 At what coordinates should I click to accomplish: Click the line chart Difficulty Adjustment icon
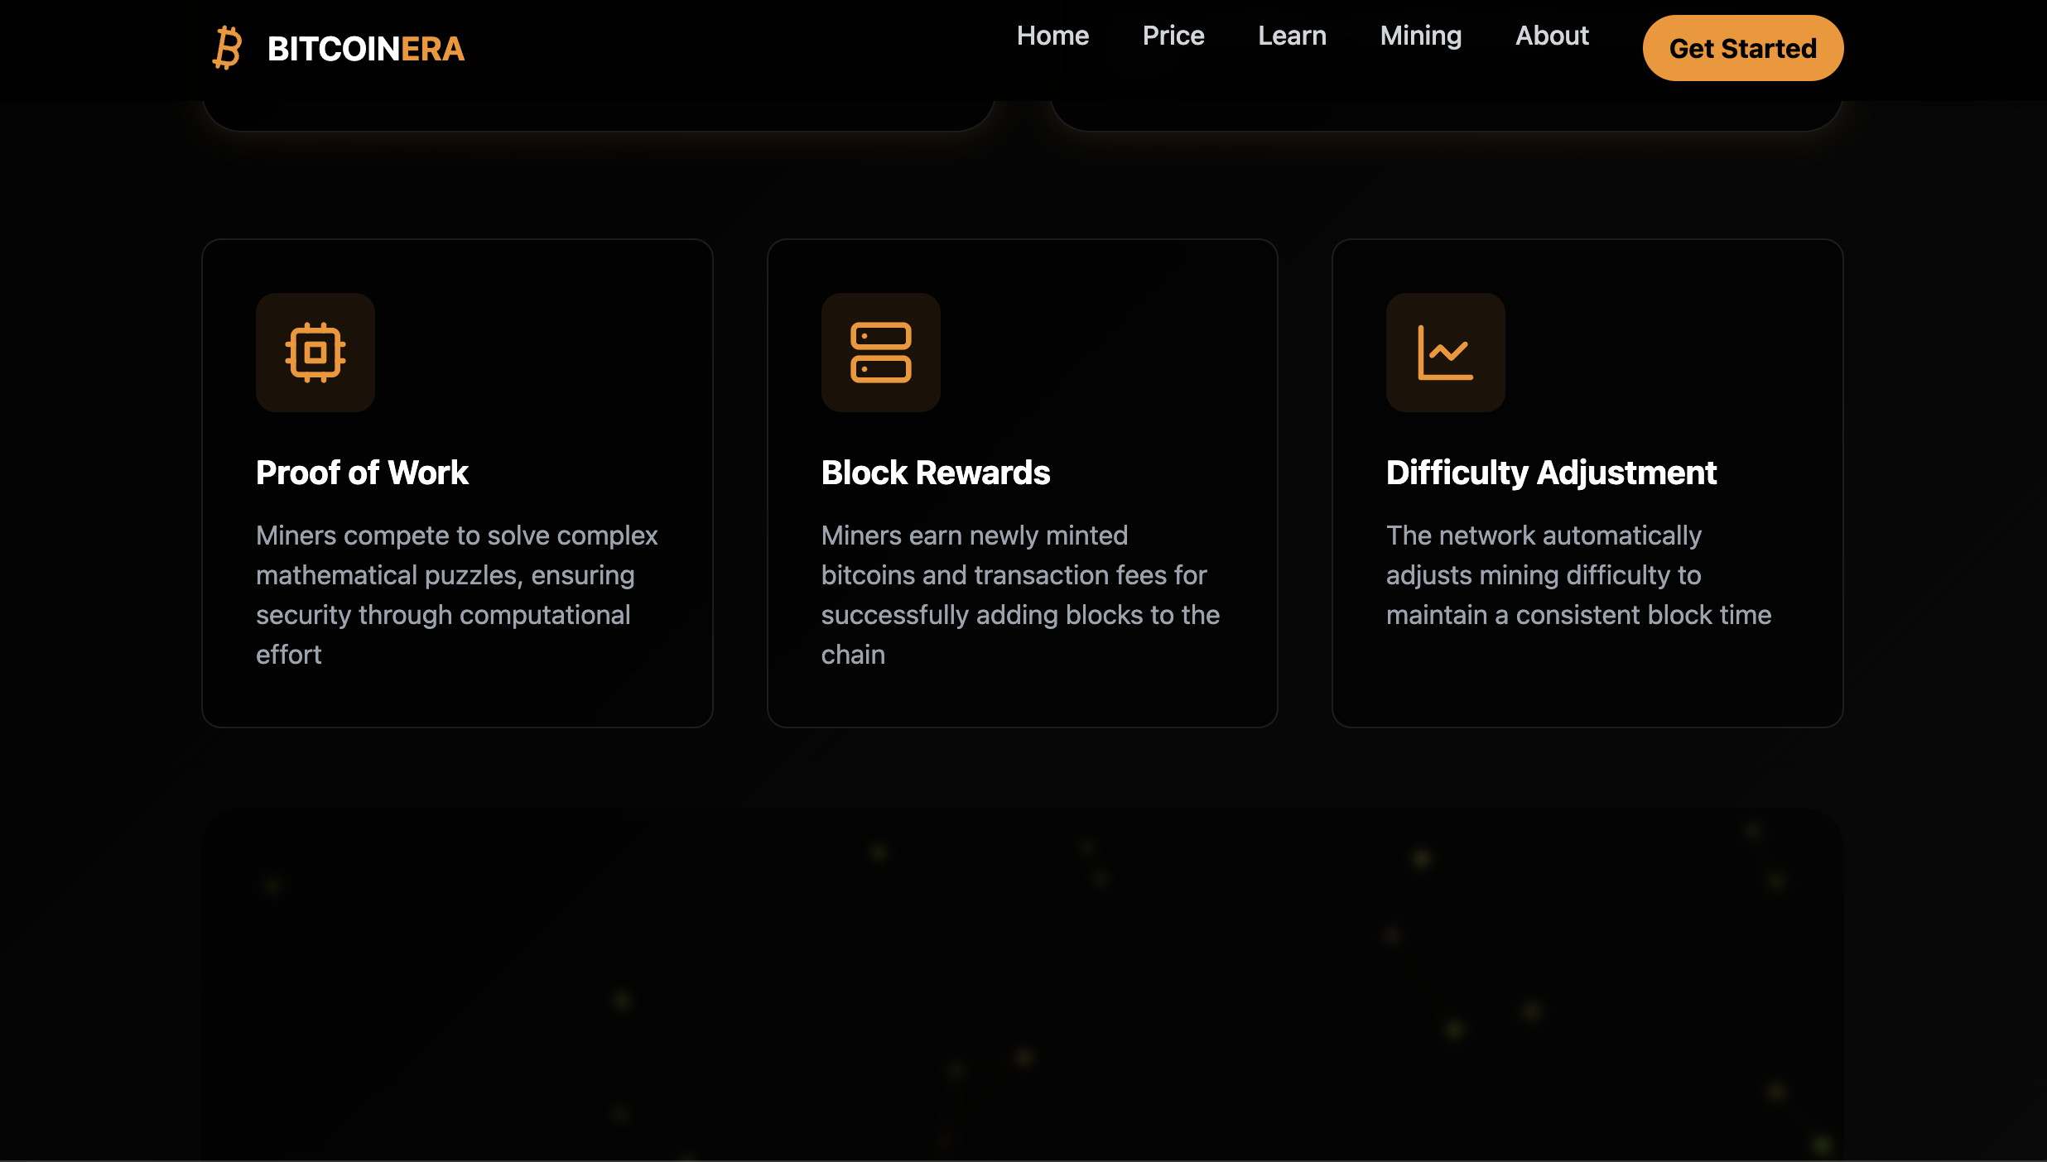[x=1445, y=353]
